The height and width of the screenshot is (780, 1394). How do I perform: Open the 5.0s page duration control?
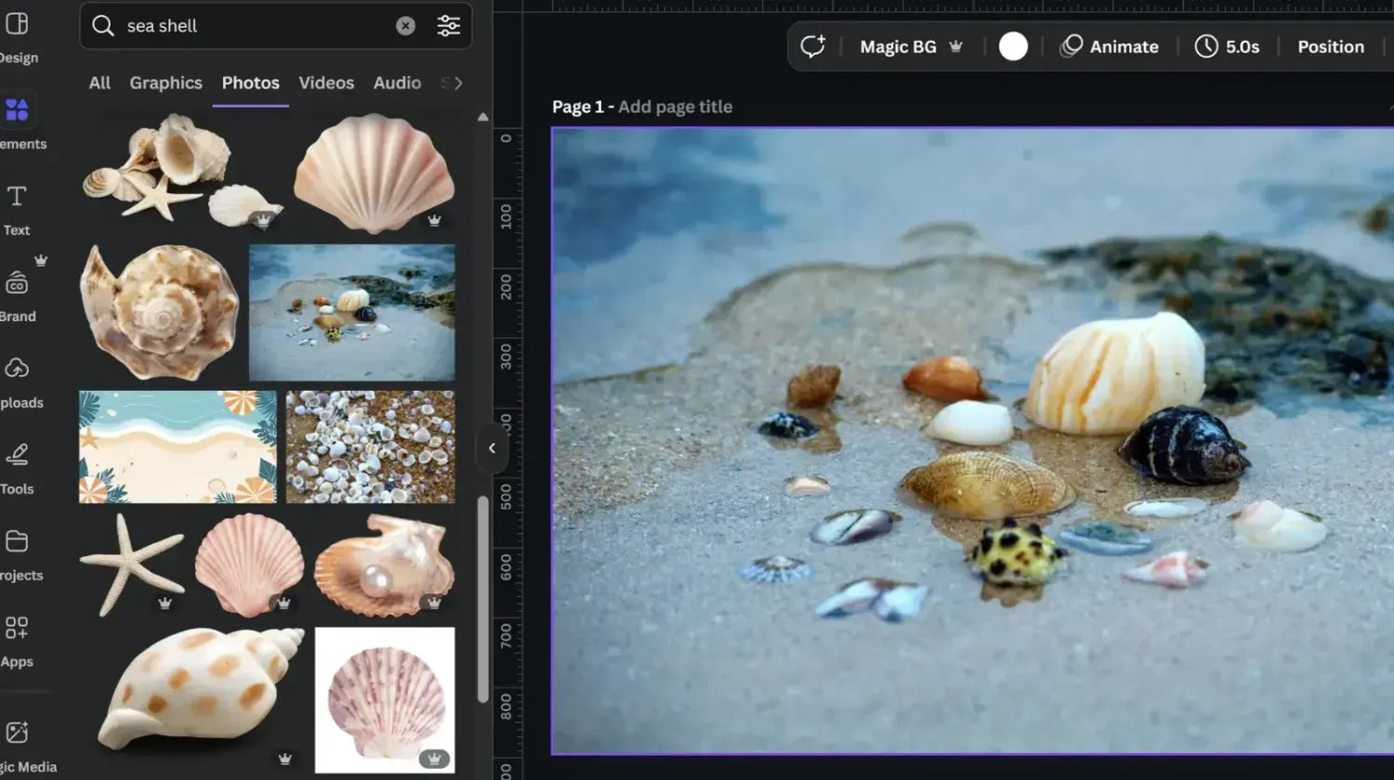click(x=1229, y=46)
